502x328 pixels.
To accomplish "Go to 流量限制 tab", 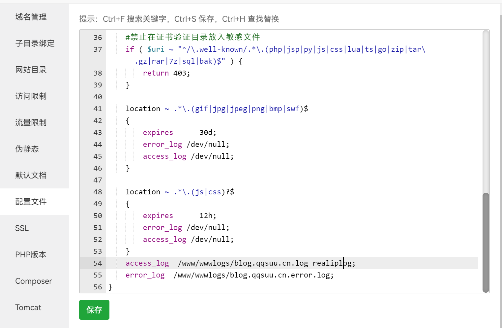I will pyautogui.click(x=31, y=122).
